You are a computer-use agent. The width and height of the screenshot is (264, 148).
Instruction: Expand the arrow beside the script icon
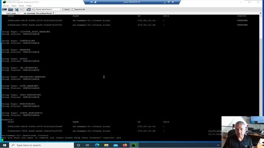point(33,9)
